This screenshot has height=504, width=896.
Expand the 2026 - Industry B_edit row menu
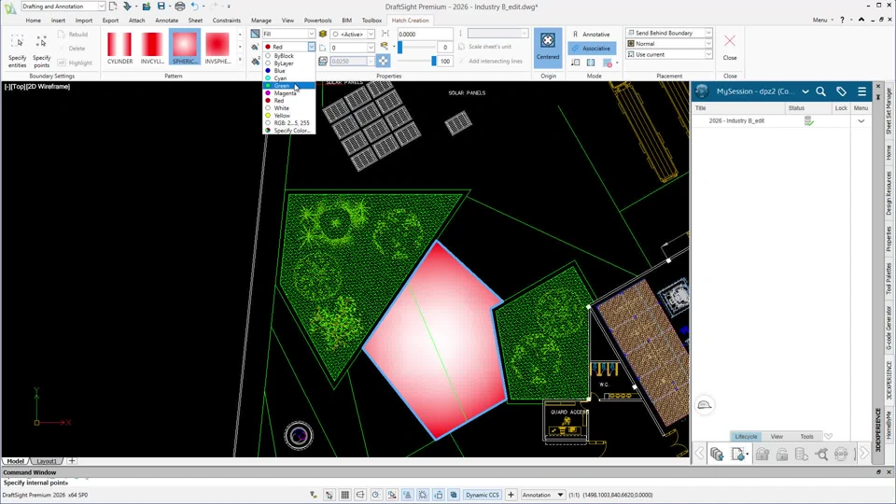(861, 121)
